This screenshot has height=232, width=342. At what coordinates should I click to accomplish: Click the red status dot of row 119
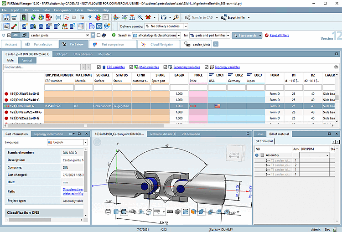pos(6,93)
